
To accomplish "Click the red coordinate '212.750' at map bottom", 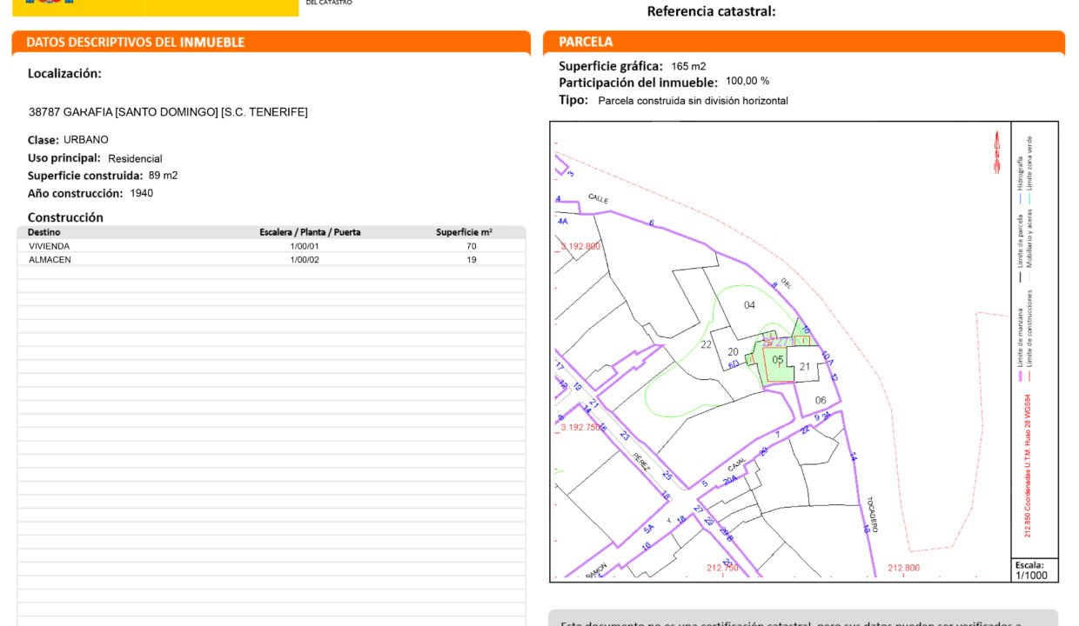I will click(722, 568).
